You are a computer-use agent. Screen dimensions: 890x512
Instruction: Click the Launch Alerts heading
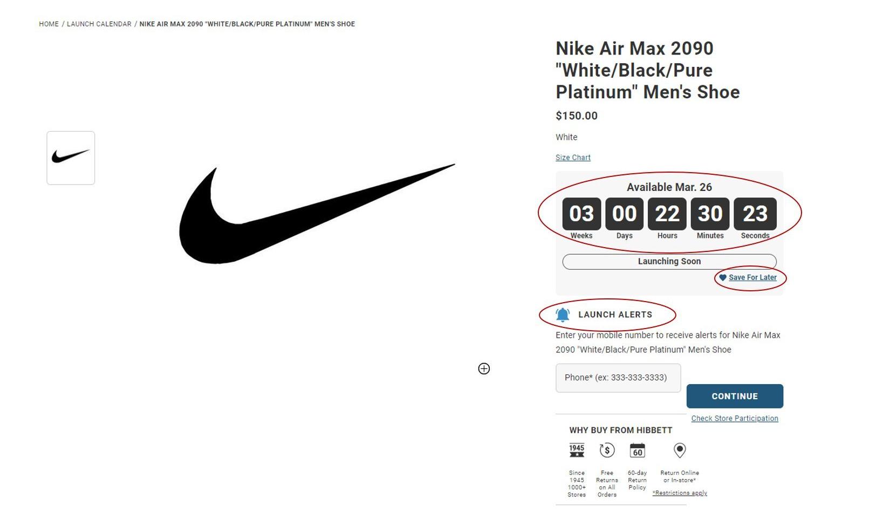(x=615, y=315)
